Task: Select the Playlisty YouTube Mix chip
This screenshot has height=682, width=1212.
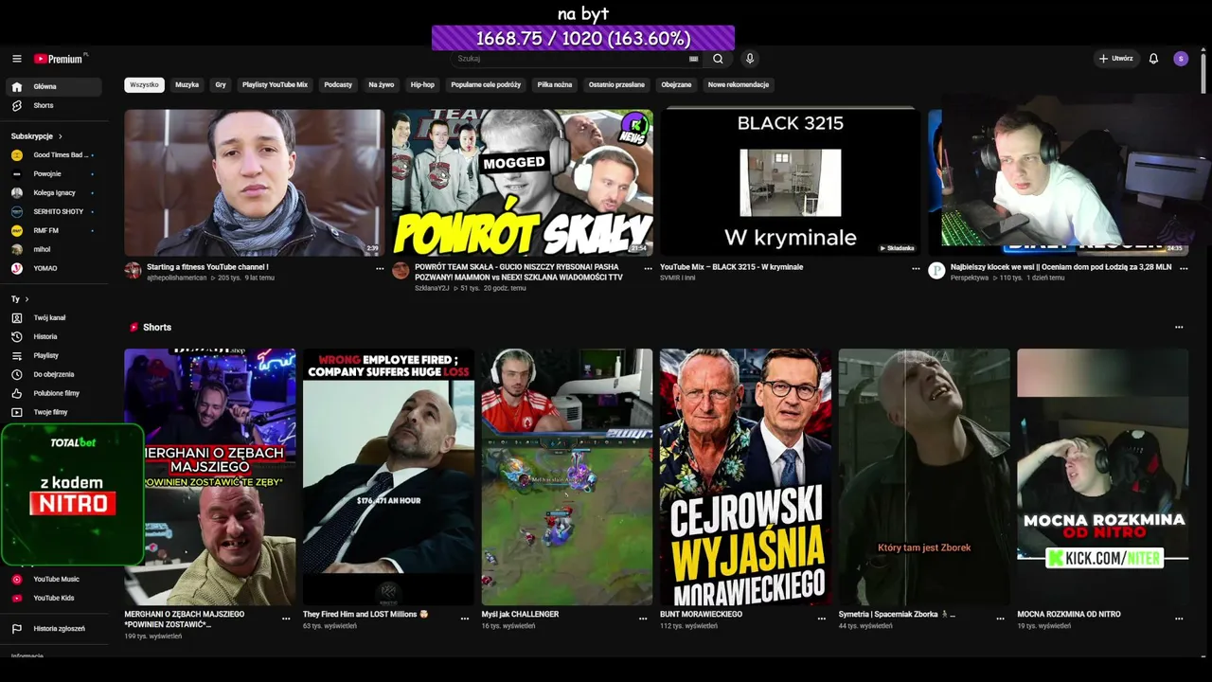Action: (x=275, y=85)
